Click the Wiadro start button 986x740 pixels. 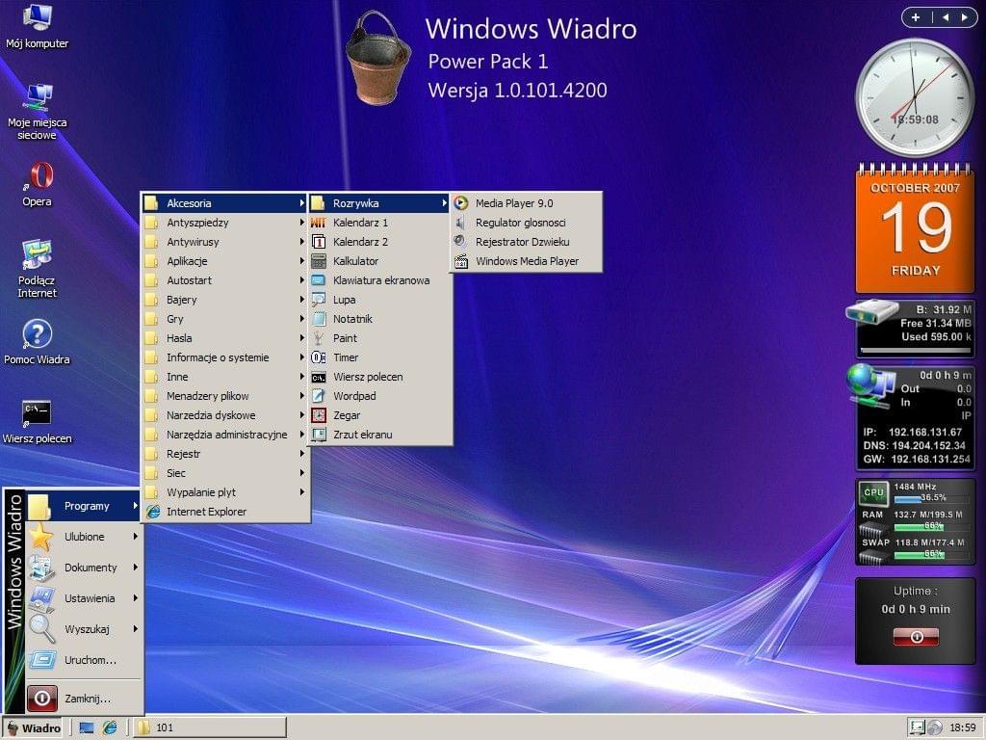point(34,728)
